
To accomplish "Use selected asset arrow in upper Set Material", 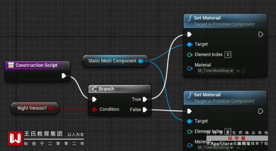I will pyautogui.click(x=238, y=71).
